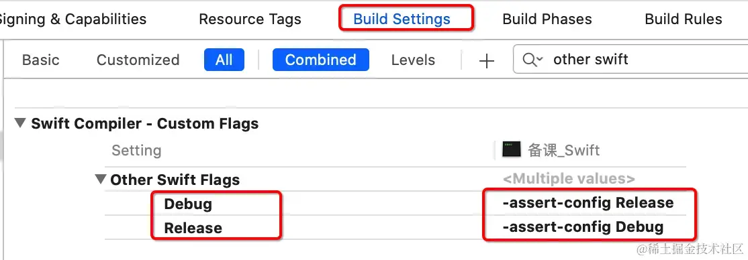
Task: Open the Build Rules tab
Action: tap(683, 19)
